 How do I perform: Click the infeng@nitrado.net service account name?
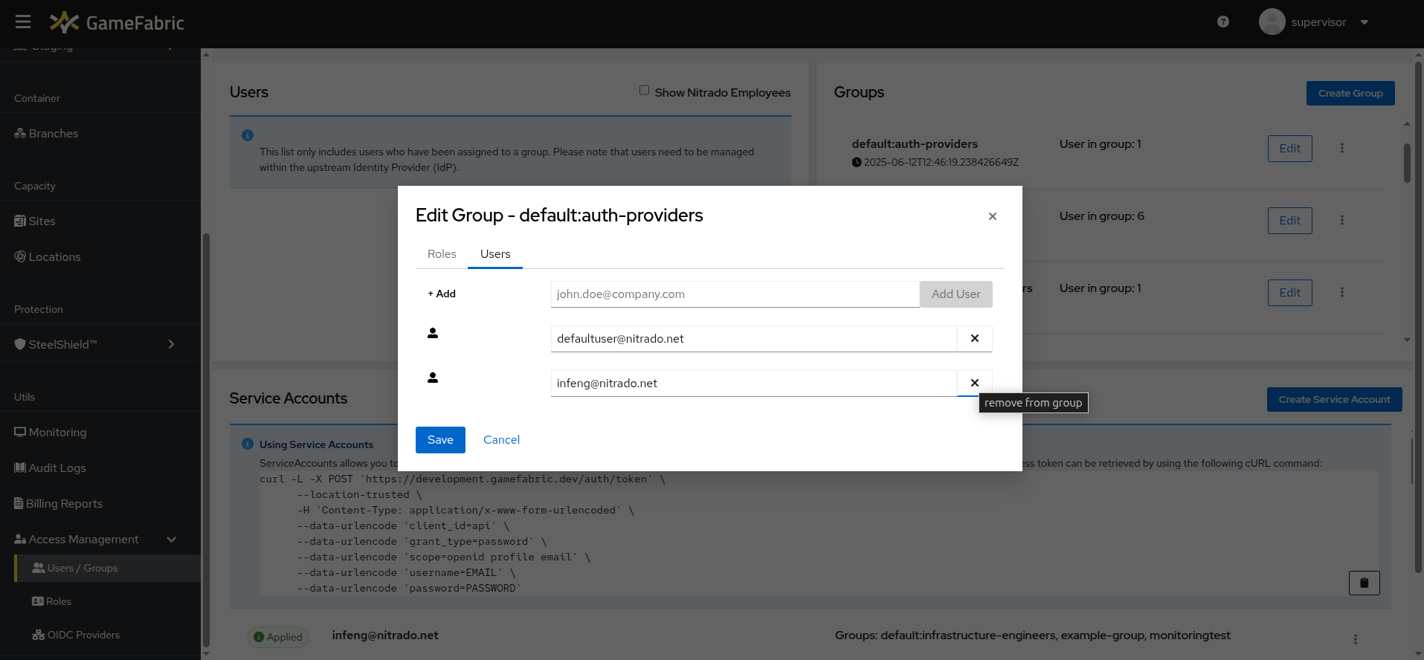[385, 635]
